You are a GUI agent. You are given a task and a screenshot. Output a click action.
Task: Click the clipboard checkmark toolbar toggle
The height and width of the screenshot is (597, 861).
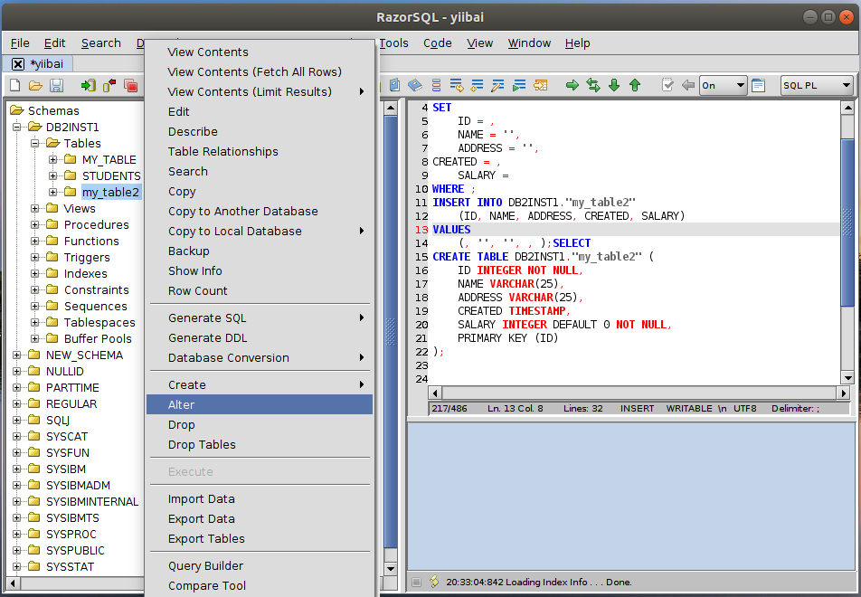click(x=667, y=85)
